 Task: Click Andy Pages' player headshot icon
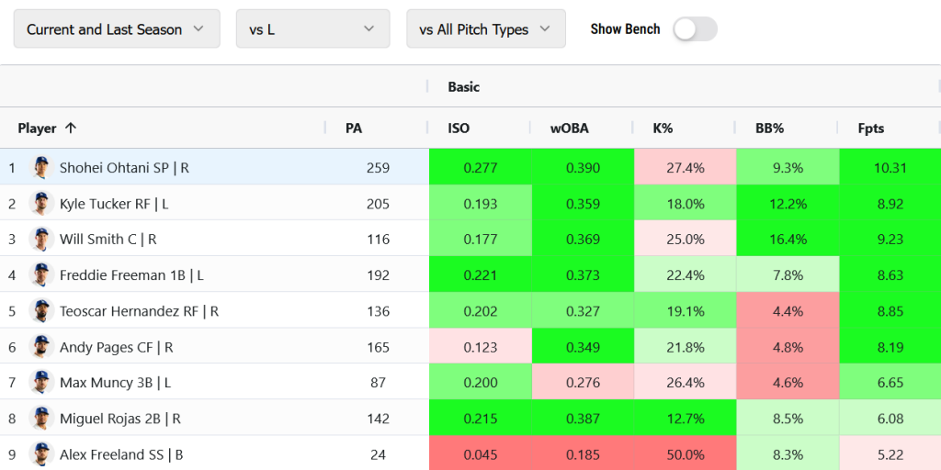(x=41, y=347)
